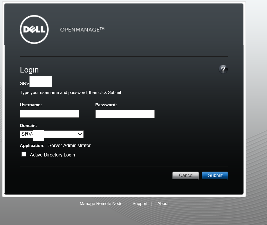
Task: Click the Application: label
Action: click(x=32, y=146)
